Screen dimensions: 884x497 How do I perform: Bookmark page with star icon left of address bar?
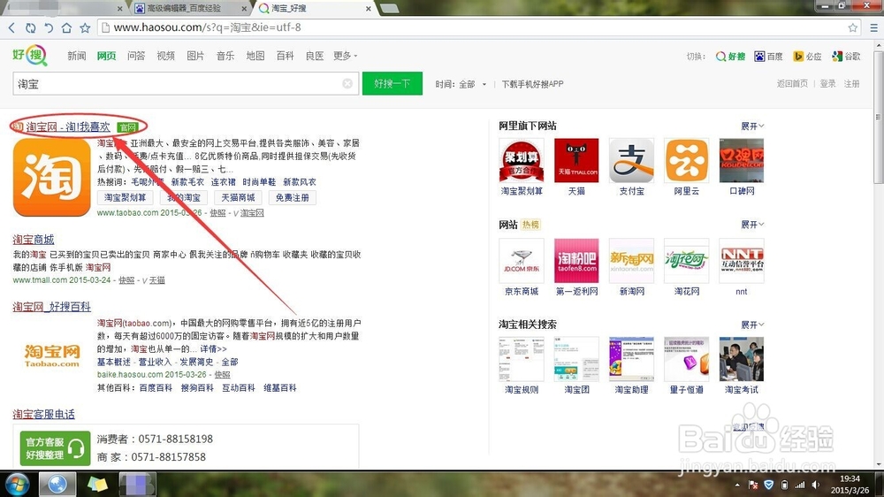[85, 27]
